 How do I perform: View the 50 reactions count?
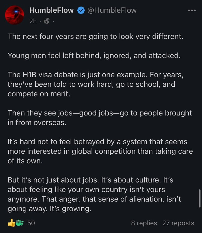click(31, 223)
